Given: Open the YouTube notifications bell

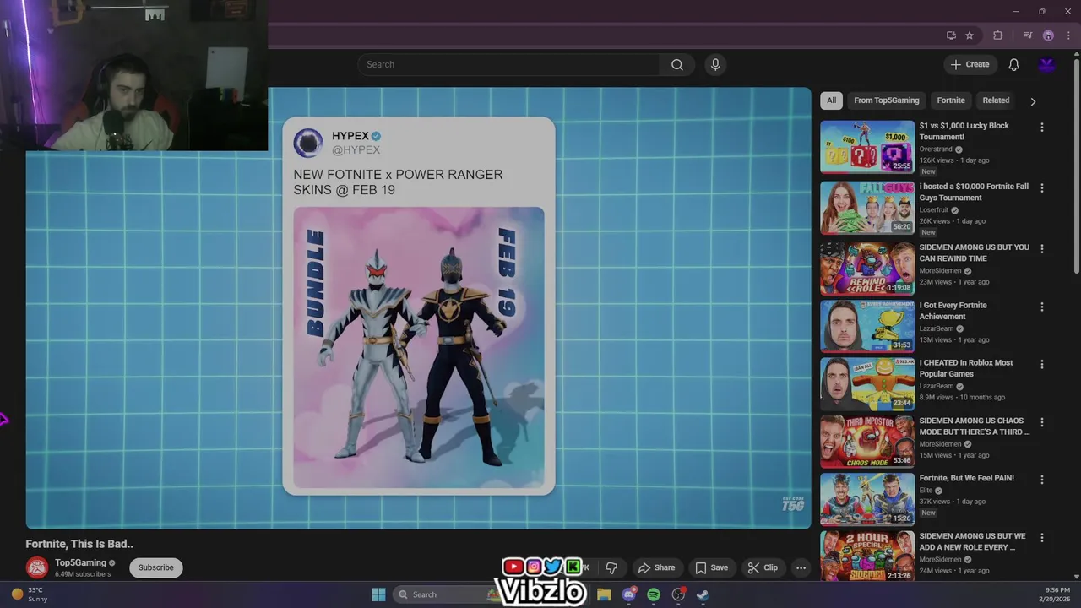Looking at the screenshot, I should 1014,65.
